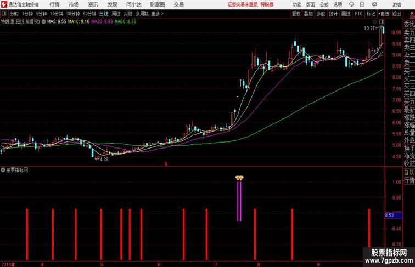Open the 市场 menu

pyautogui.click(x=74, y=4)
